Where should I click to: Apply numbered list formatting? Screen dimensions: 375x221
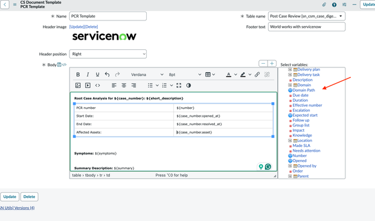coord(164,86)
